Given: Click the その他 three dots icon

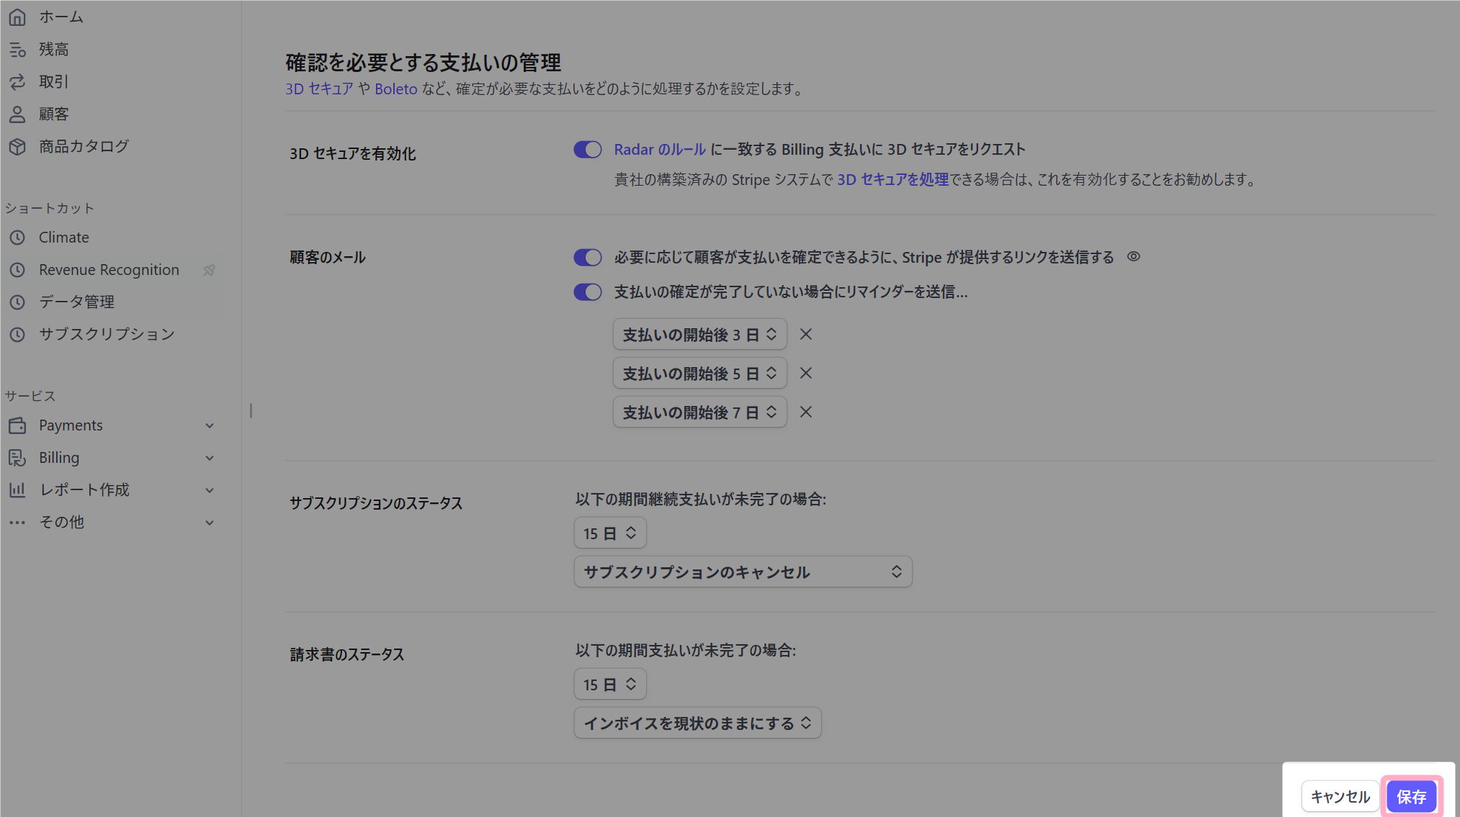Looking at the screenshot, I should tap(17, 523).
